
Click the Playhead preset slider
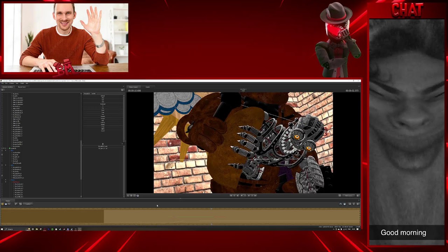tap(103, 104)
